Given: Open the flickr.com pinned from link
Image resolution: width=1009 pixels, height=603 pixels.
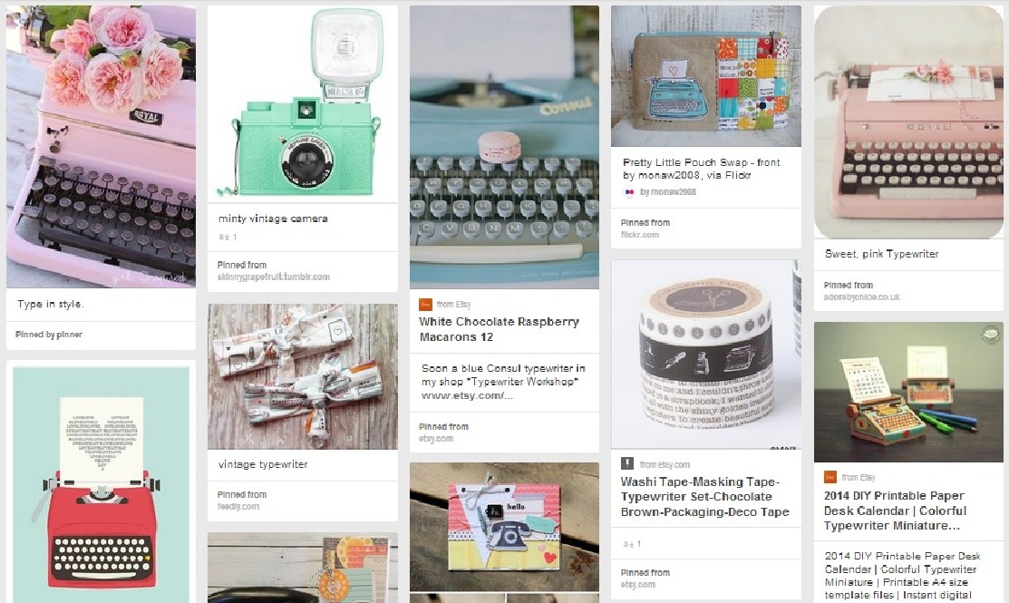Looking at the screenshot, I should click(640, 235).
